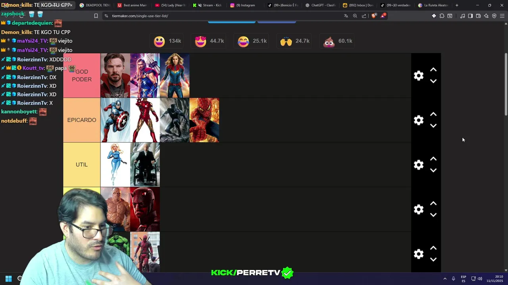Open Brave Shields lion icon
The image size is (508, 285).
click(x=373, y=16)
